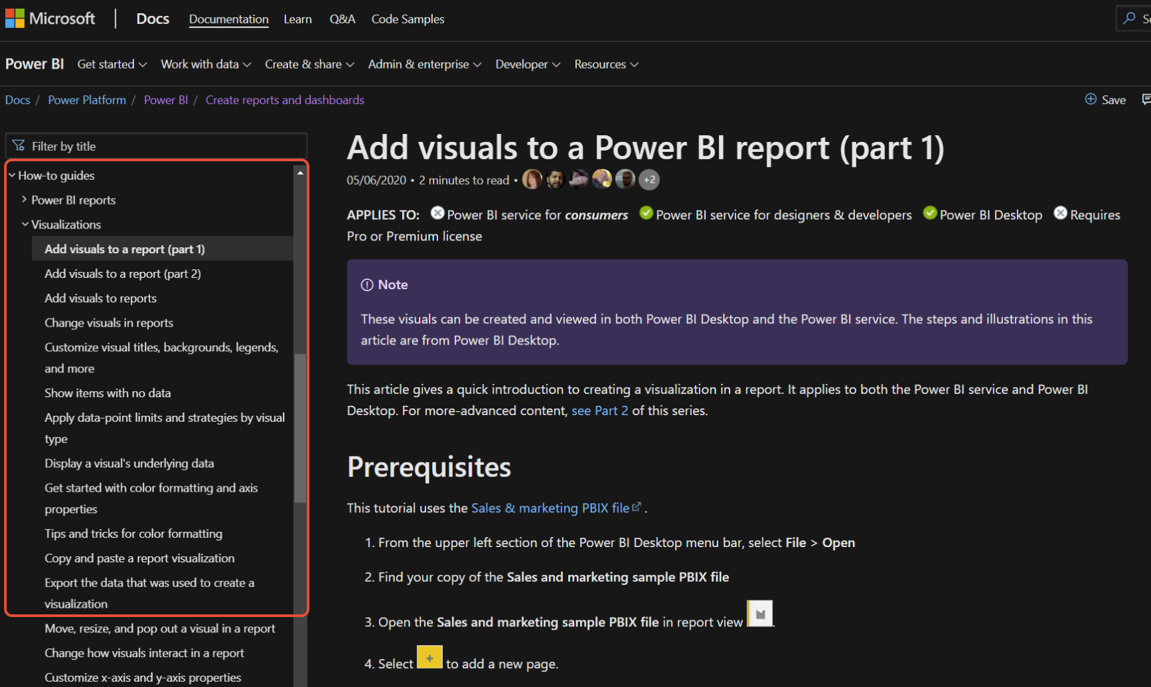Viewport: 1151px width, 687px height.
Task: Click the external link icon after PBIX file
Action: [637, 506]
